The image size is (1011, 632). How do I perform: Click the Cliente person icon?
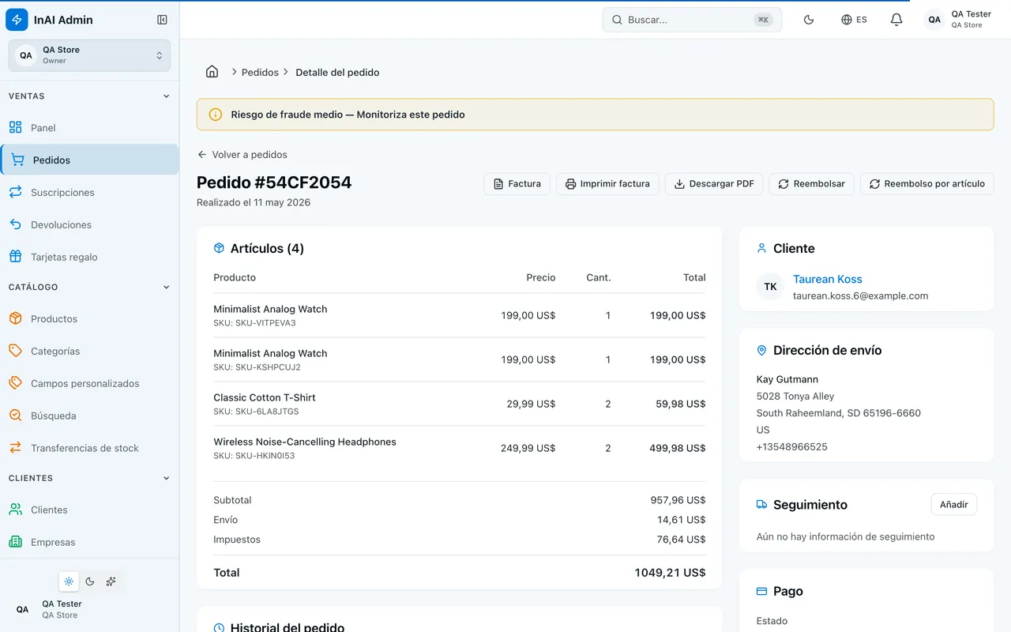click(x=761, y=248)
